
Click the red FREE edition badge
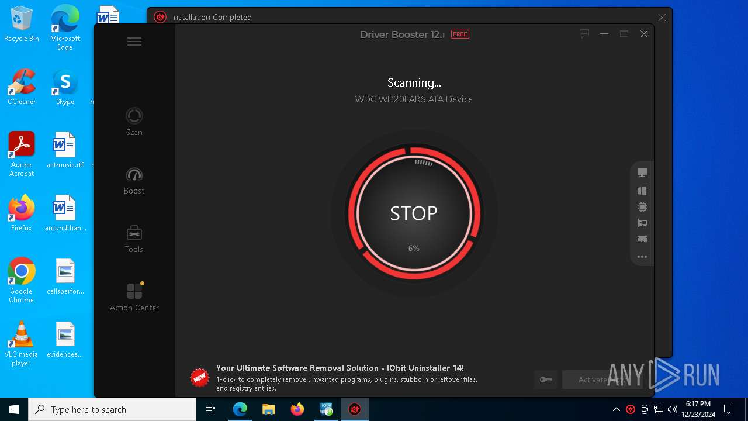(x=460, y=34)
